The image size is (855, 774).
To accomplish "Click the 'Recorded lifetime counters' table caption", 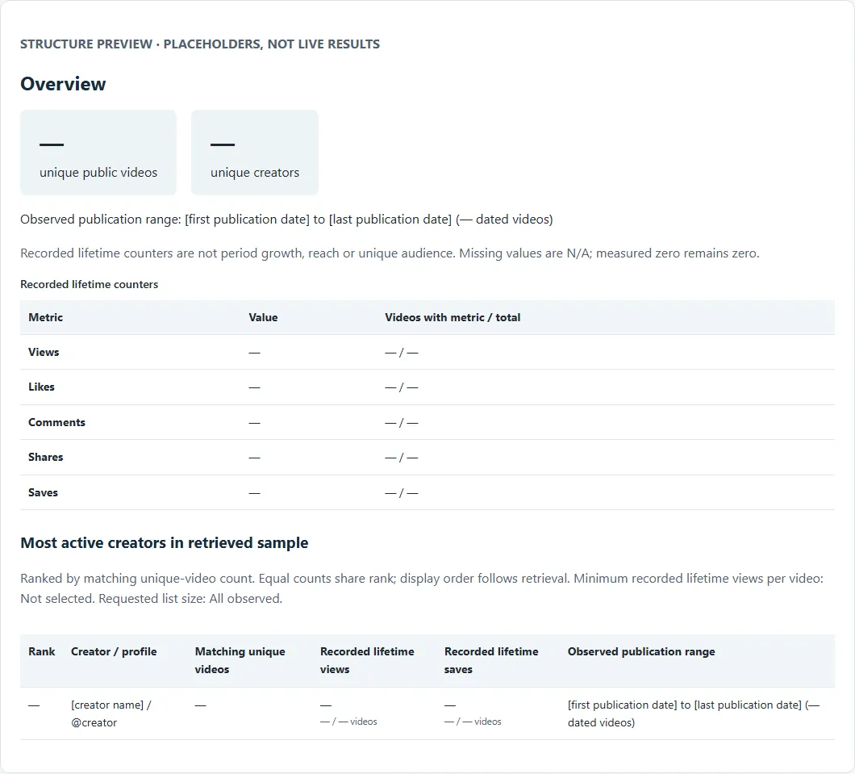I will (90, 284).
